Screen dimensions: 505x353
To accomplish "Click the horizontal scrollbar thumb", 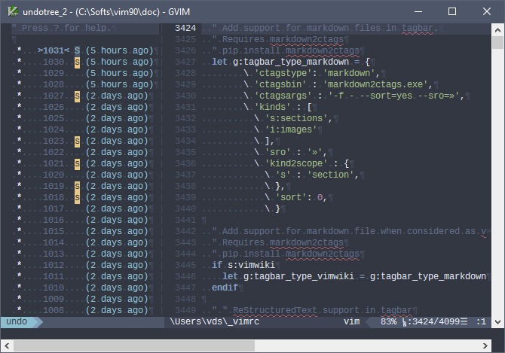I will (134, 346).
